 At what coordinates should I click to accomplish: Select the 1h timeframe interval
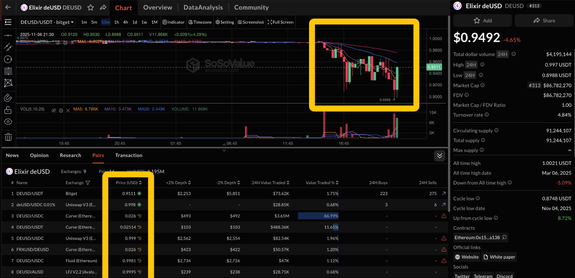click(x=116, y=22)
